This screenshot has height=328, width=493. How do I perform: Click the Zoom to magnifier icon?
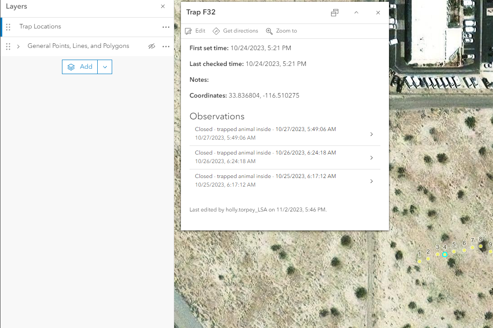pos(269,31)
